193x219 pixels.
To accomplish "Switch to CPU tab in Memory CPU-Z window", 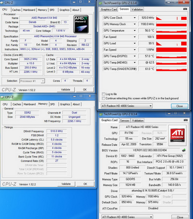I will pos(5,104).
